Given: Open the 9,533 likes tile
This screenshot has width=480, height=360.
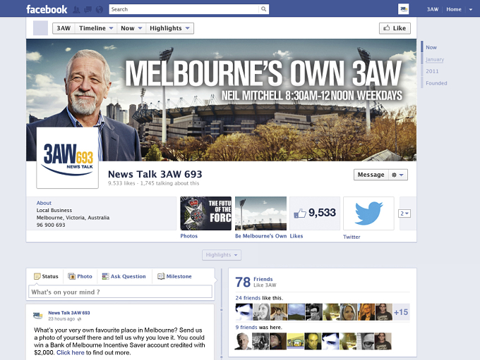Looking at the screenshot, I should pos(315,213).
